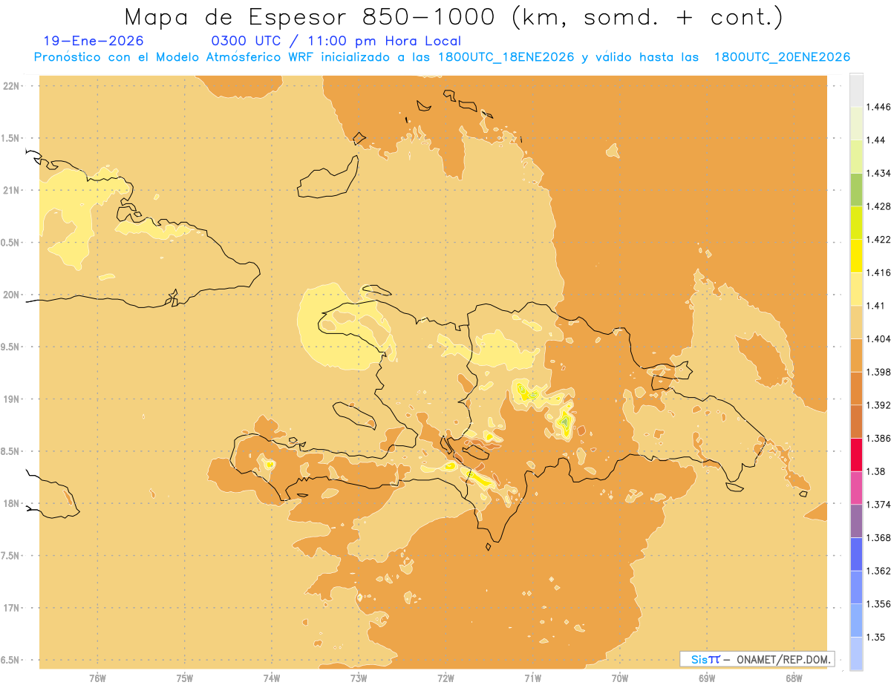The height and width of the screenshot is (688, 891).
Task: Select the date label '19-Ene-2026'
Action: [94, 42]
